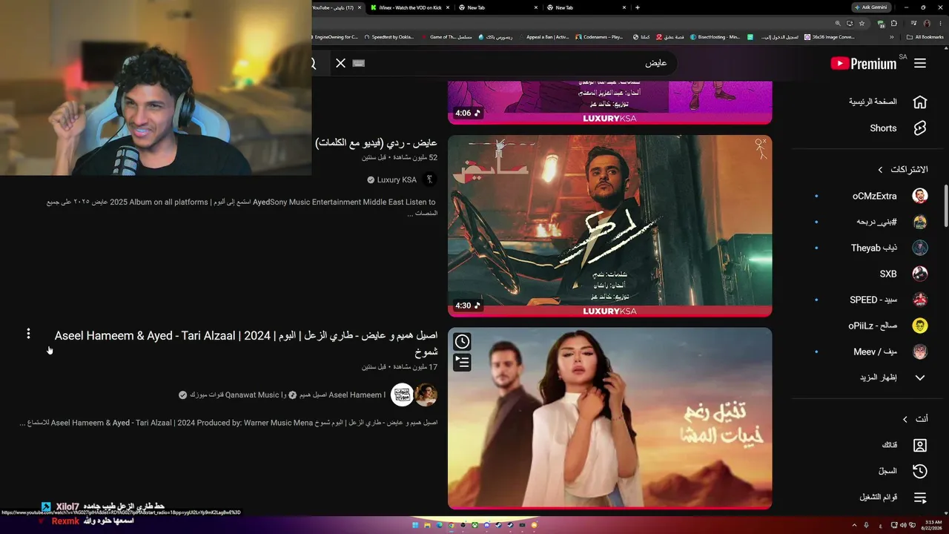Open the Chrome profile avatar
949x534 pixels.
click(927, 23)
